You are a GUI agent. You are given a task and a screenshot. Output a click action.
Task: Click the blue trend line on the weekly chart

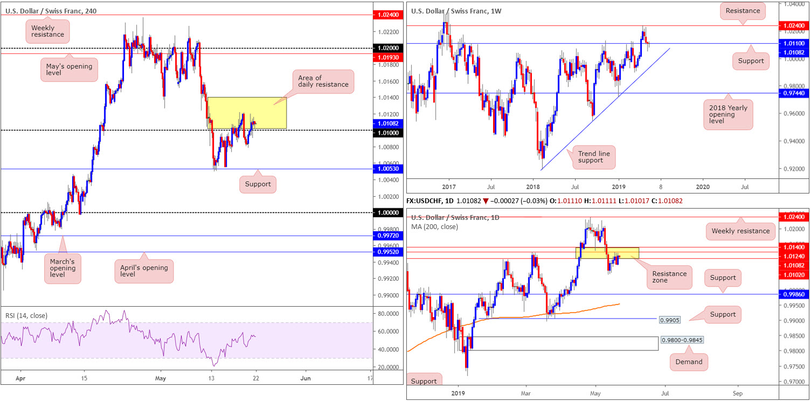[x=606, y=109]
